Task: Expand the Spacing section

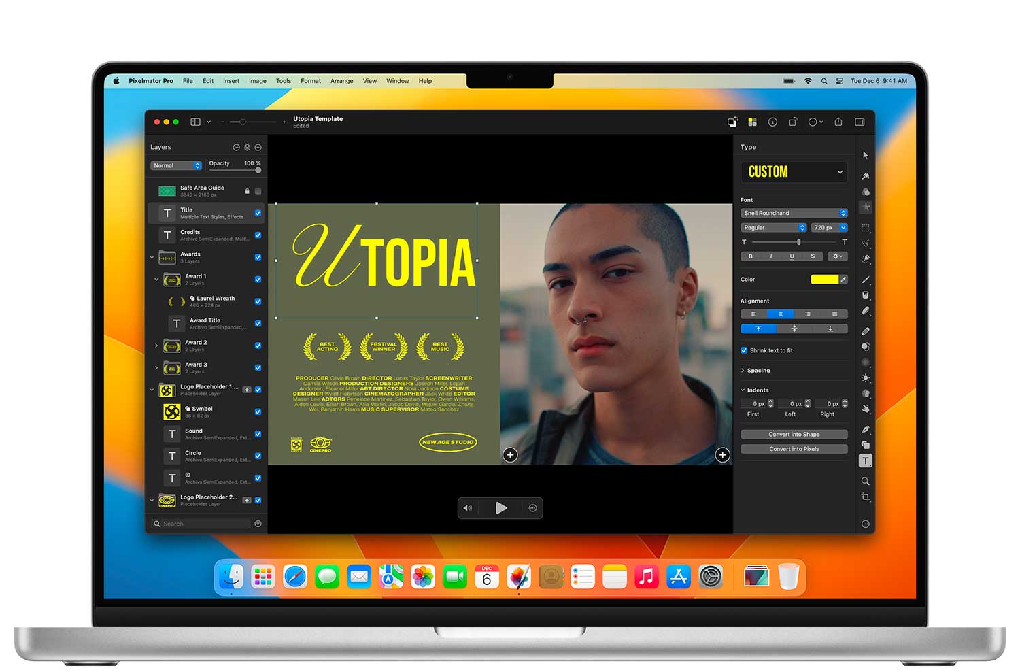Action: [x=743, y=371]
